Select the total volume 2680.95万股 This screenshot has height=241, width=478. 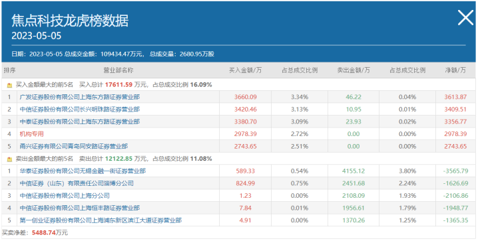coord(197,54)
